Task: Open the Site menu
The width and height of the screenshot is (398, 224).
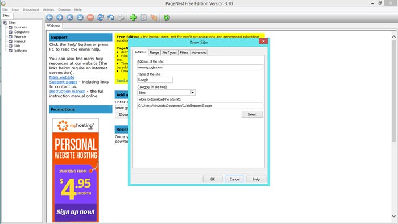Action: click(5, 10)
